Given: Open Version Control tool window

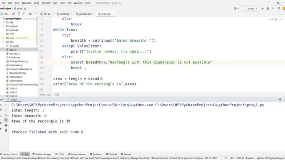Looking at the screenshot, I should 9,154.
